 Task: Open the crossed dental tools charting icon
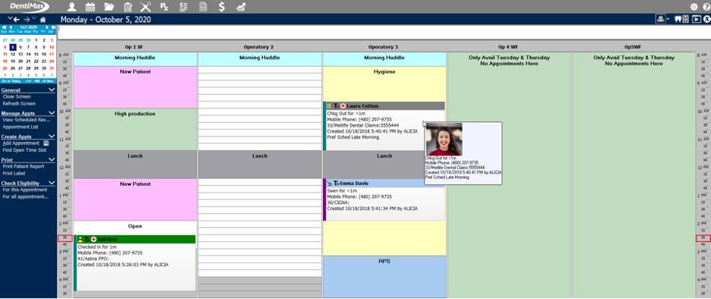click(146, 7)
